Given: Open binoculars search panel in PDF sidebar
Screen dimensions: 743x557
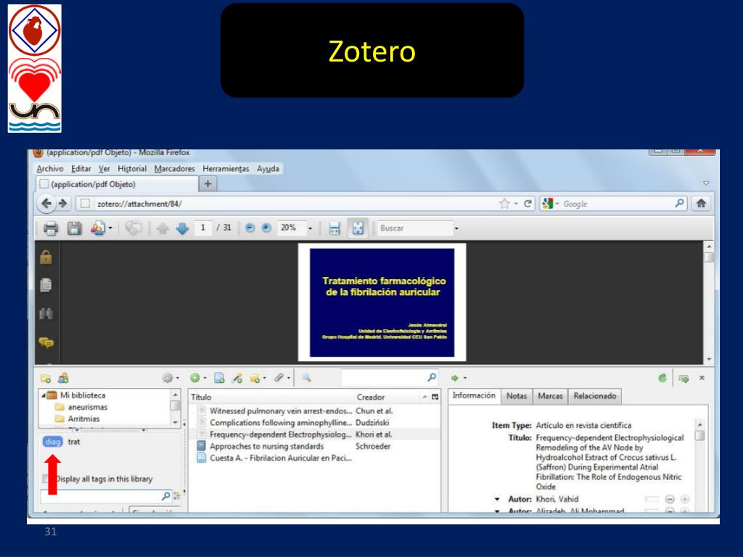Looking at the screenshot, I should pos(46,313).
